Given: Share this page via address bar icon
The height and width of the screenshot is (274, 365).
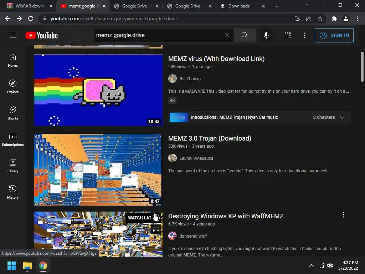Looking at the screenshot, I should point(309,19).
